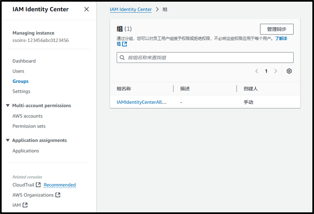The width and height of the screenshot is (314, 214).
Task: Click the 组 (1) heading
Action: pyautogui.click(x=124, y=29)
